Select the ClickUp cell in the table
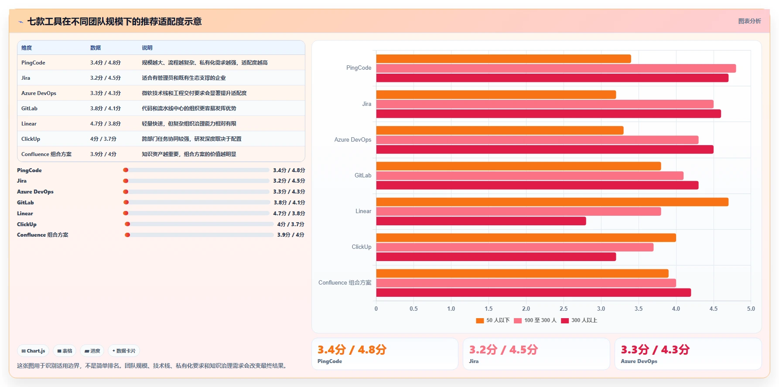This screenshot has height=387, width=779. click(x=31, y=139)
